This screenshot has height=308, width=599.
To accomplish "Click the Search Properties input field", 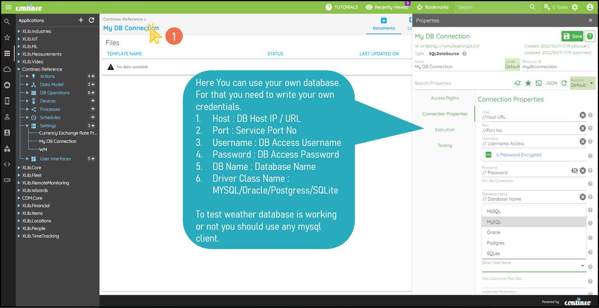I will pyautogui.click(x=460, y=83).
